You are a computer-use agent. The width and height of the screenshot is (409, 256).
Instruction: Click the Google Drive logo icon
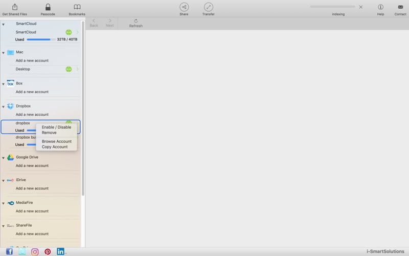pos(10,157)
